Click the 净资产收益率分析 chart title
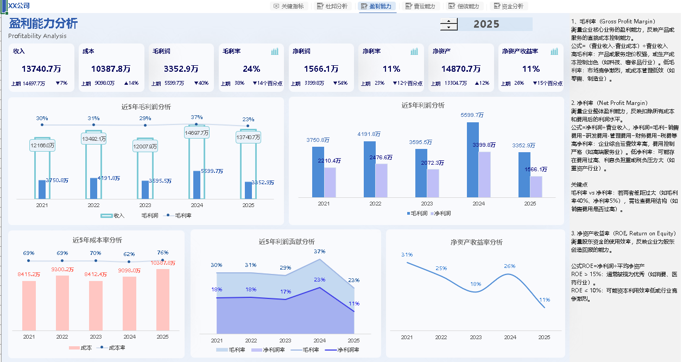The width and height of the screenshot is (683, 362). click(x=476, y=242)
